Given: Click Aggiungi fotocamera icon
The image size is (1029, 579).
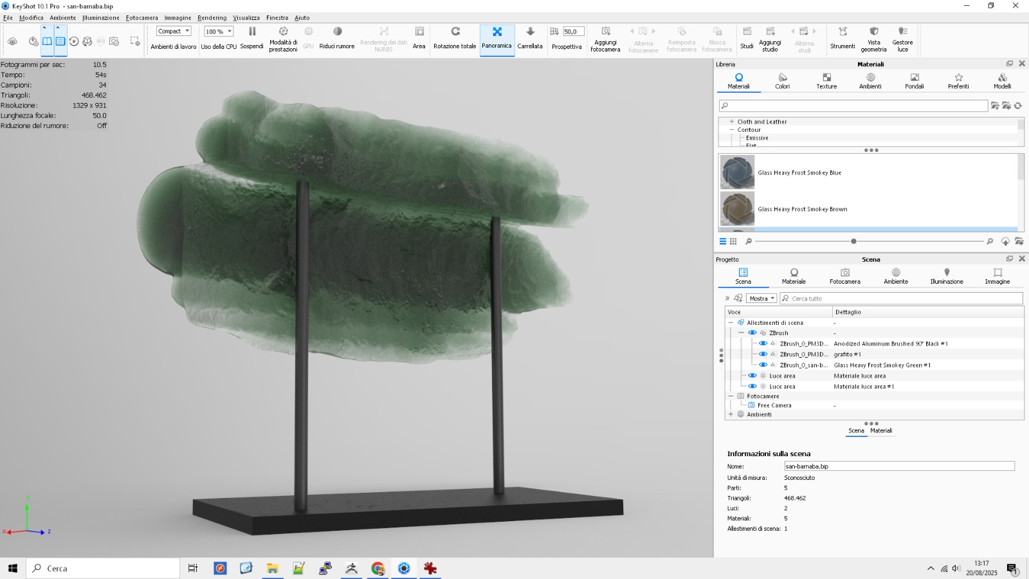Looking at the screenshot, I should pos(605,32).
